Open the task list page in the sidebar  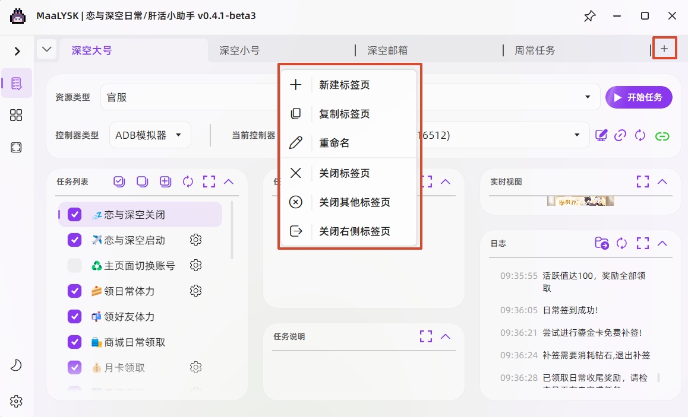[x=17, y=83]
